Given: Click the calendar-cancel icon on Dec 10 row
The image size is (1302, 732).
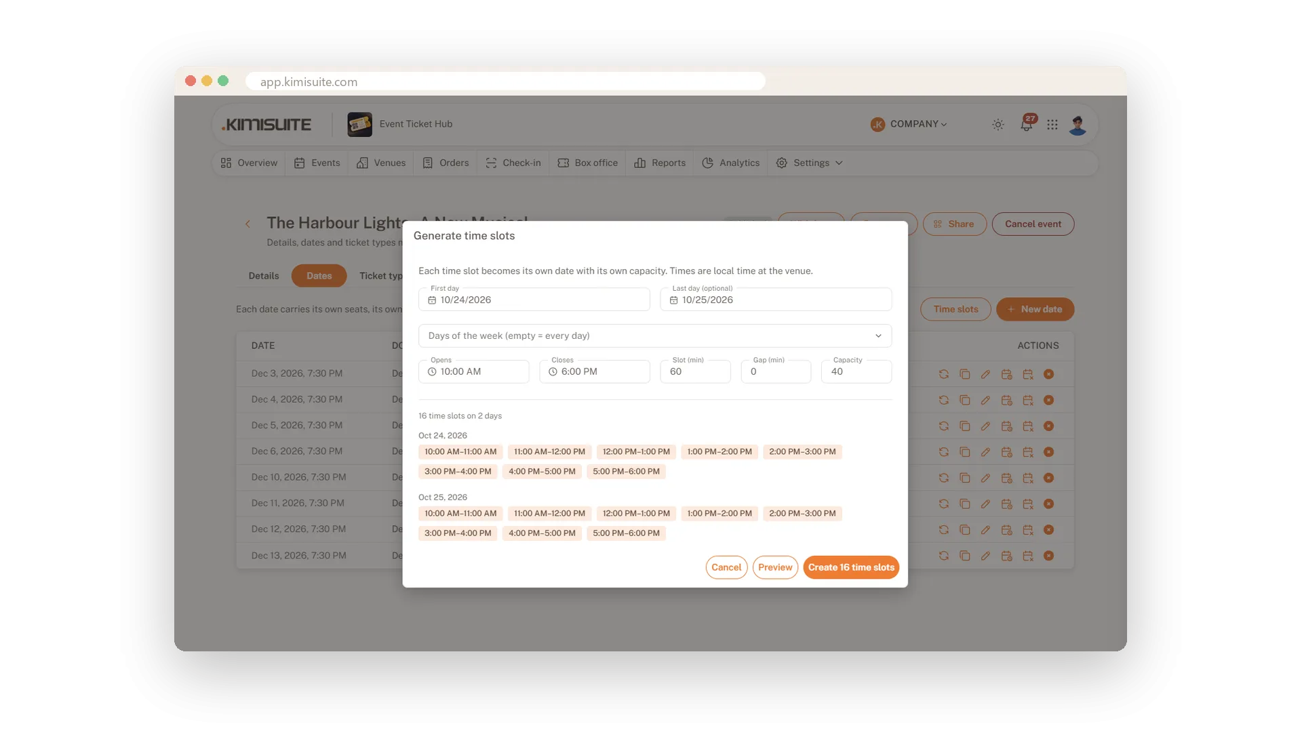Looking at the screenshot, I should click(1028, 478).
